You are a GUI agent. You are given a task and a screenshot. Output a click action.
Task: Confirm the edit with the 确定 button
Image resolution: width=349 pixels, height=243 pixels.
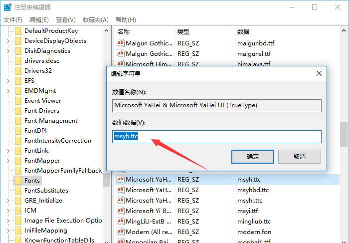253,156
